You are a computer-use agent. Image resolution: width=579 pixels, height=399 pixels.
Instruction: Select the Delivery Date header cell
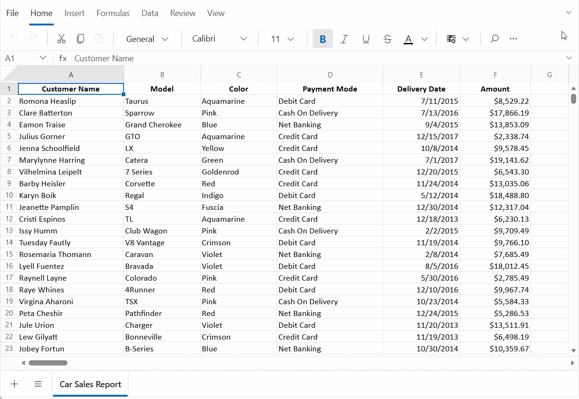[x=422, y=89]
